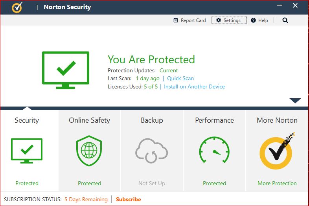Image resolution: width=309 pixels, height=206 pixels.
Task: Click the Protected status under Online Safety
Action: (x=89, y=183)
